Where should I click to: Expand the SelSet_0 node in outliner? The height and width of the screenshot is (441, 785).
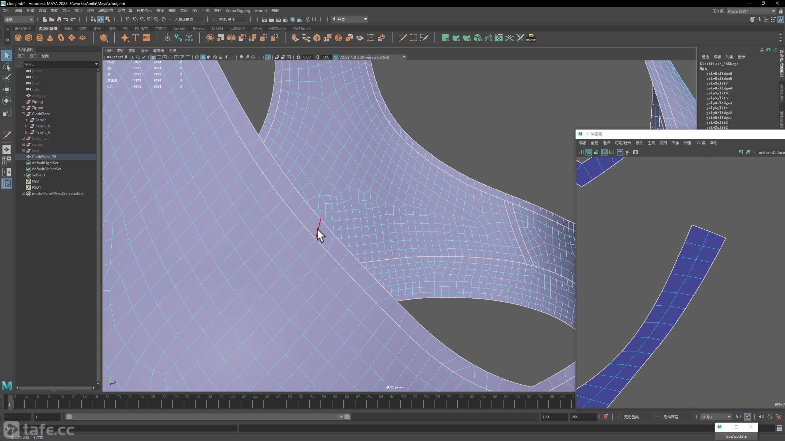23,175
